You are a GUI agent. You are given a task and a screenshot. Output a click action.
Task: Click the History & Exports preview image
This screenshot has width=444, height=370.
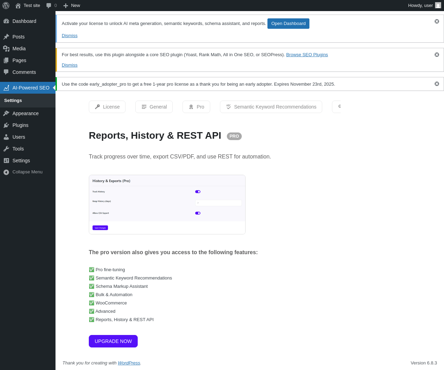[x=167, y=205]
